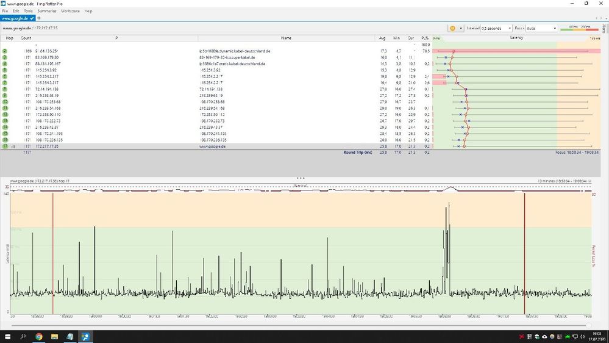Image resolution: width=609 pixels, height=343 pixels.
Task: Open Google Chrome from taskbar
Action: [x=39, y=336]
